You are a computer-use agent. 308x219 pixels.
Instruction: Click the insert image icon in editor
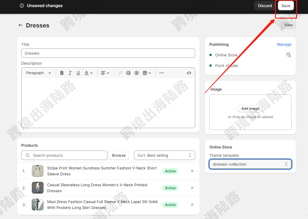[x=128, y=73]
